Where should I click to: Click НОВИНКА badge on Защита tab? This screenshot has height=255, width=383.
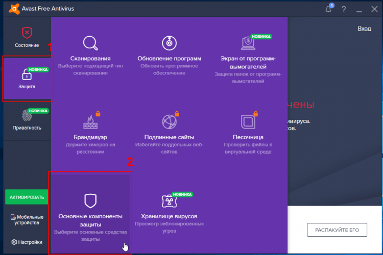38,69
